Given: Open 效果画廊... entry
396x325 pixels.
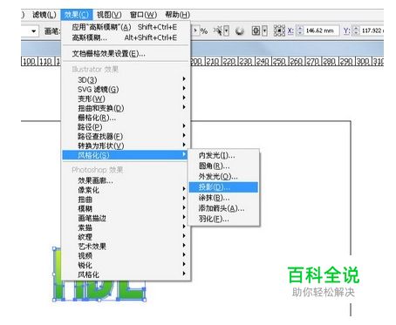Looking at the screenshot, I should click(x=126, y=180).
